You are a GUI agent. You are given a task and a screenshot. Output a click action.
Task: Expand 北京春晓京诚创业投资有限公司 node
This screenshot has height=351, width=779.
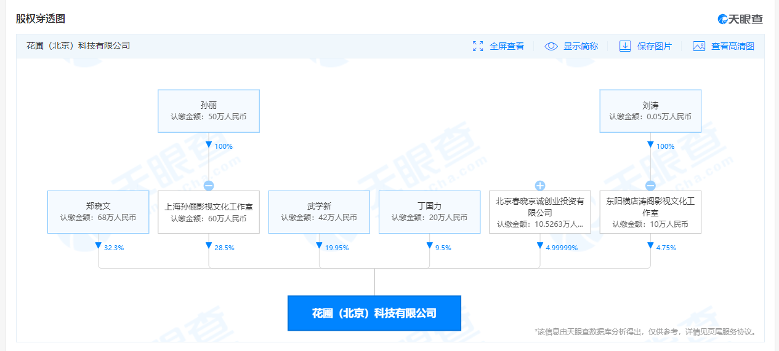pyautogui.click(x=540, y=186)
